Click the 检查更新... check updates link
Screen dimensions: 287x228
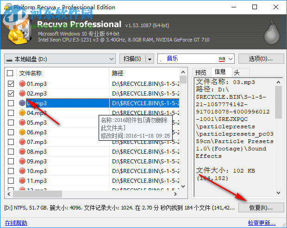pyautogui.click(x=262, y=223)
